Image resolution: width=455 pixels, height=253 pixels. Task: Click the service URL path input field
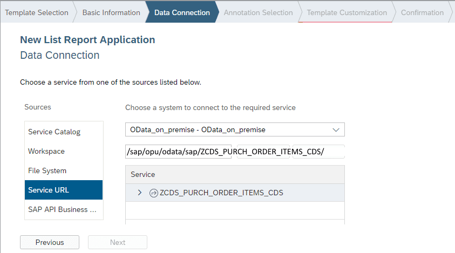235,151
